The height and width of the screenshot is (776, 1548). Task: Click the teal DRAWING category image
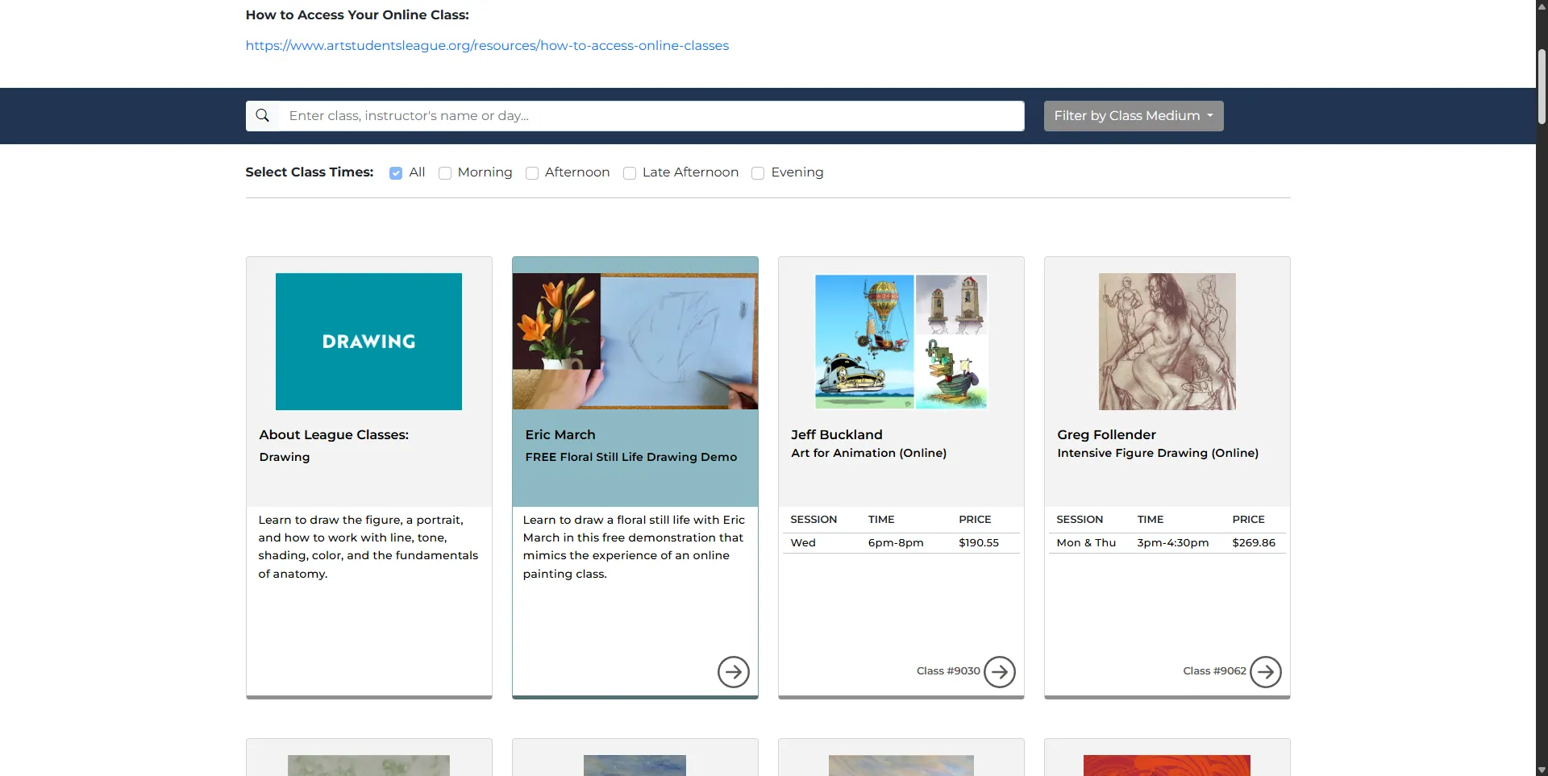pyautogui.click(x=368, y=342)
